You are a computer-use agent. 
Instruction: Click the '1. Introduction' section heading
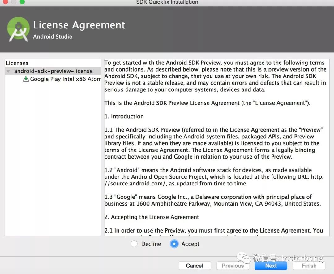(x=124, y=116)
